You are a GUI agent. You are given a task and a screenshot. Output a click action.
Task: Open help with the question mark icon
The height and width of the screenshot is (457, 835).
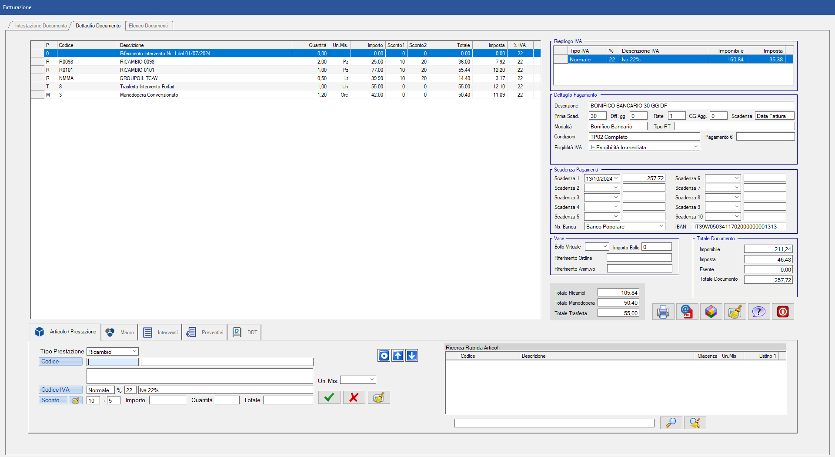[x=759, y=312]
